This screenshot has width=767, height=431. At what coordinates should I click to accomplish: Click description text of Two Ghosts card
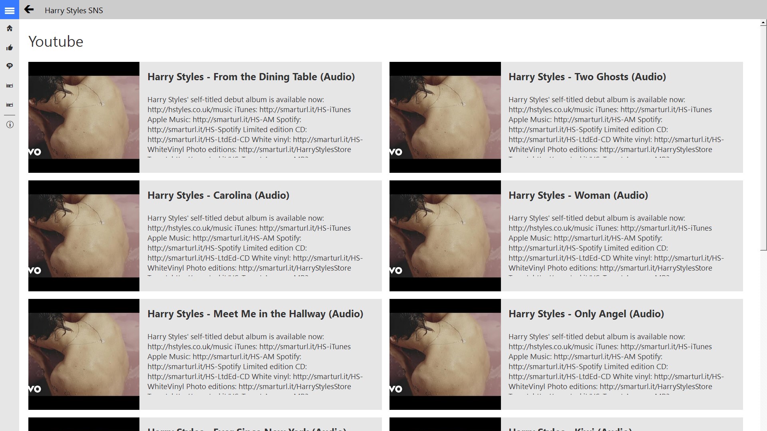coord(616,127)
